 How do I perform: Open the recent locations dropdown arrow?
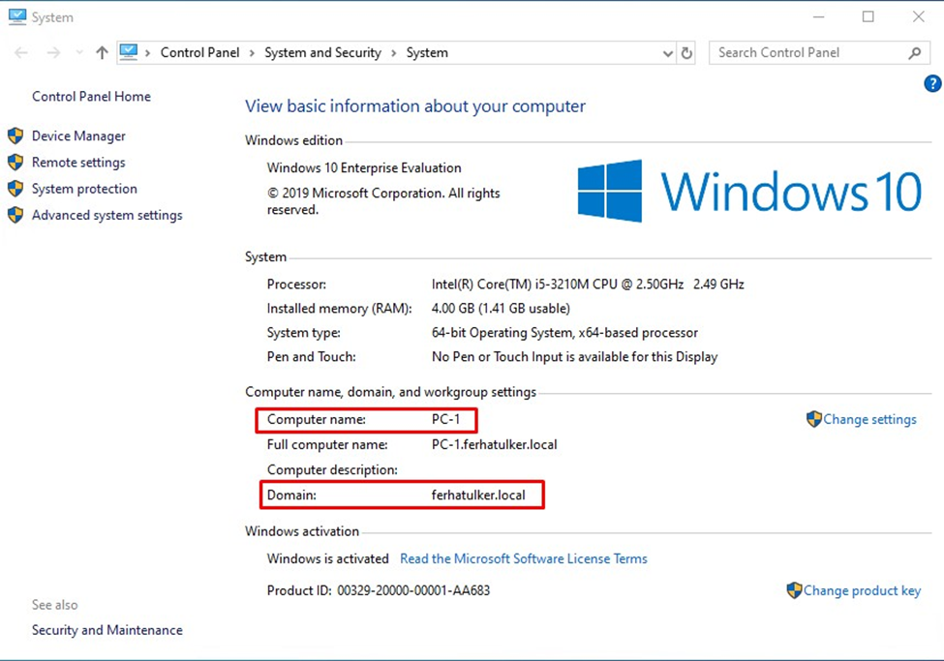(78, 53)
